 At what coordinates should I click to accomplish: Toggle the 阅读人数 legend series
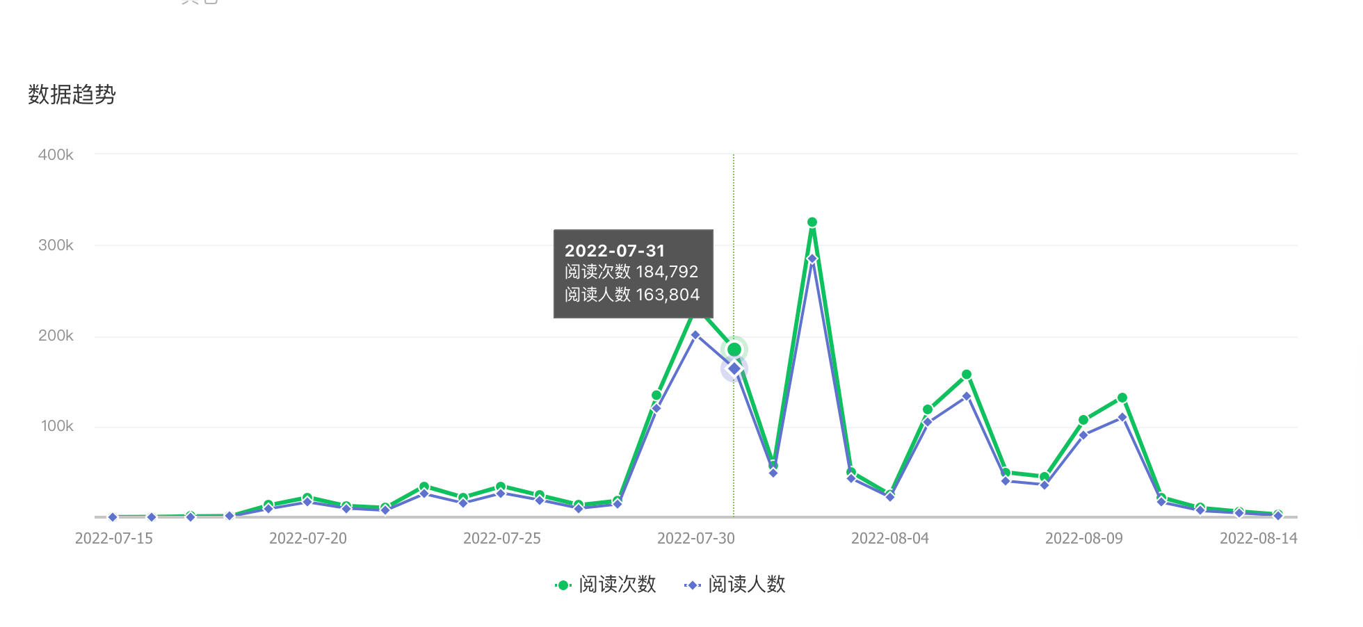735,585
